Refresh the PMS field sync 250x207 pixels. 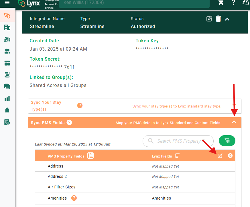[x=230, y=156]
